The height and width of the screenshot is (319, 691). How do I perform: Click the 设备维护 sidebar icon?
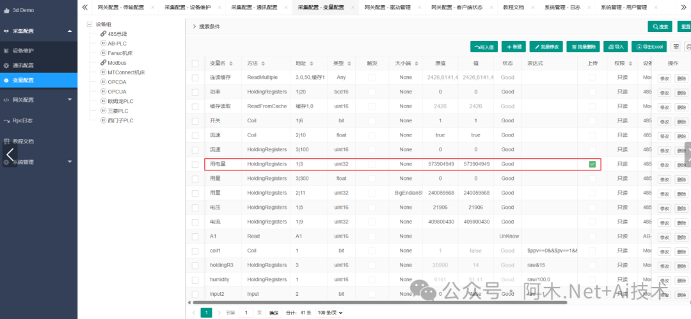(6, 51)
